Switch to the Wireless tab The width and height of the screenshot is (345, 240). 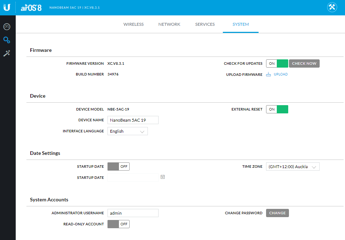pos(134,24)
